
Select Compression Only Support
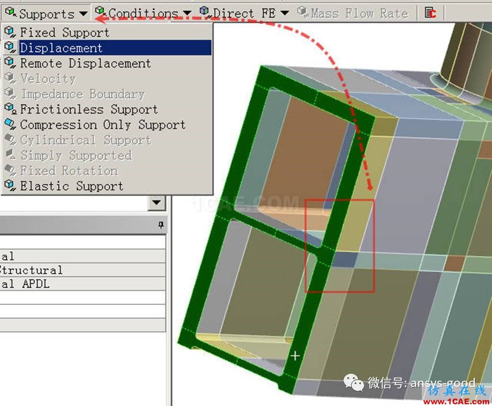[107, 124]
